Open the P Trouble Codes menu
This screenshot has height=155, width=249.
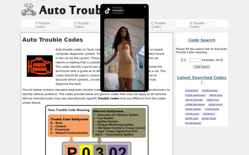pyautogui.click(x=47, y=25)
